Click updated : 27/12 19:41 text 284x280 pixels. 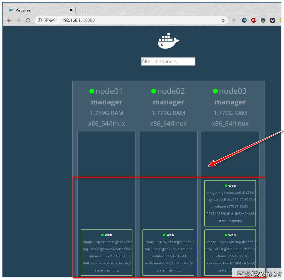(168, 256)
